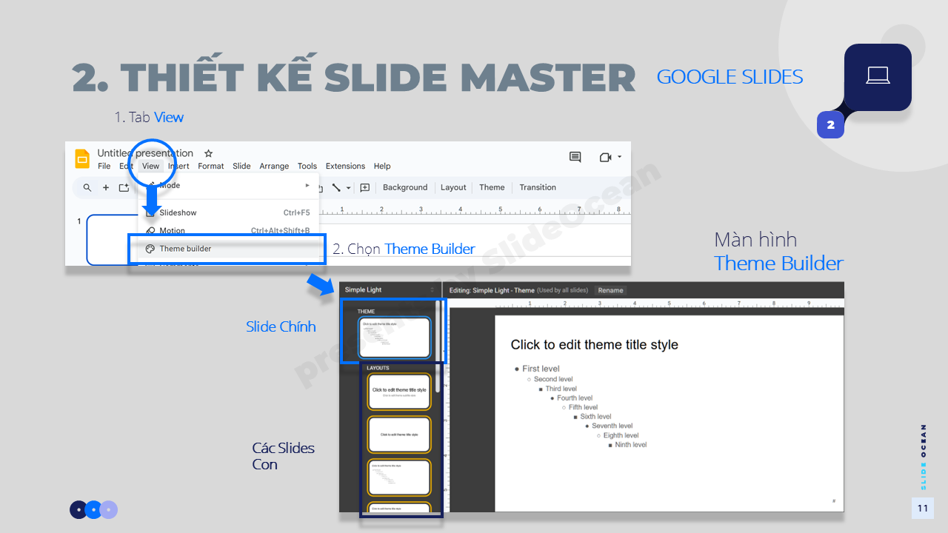Click the 'Editing: Simple Light - Theme' label
948x533 pixels.
pos(491,290)
